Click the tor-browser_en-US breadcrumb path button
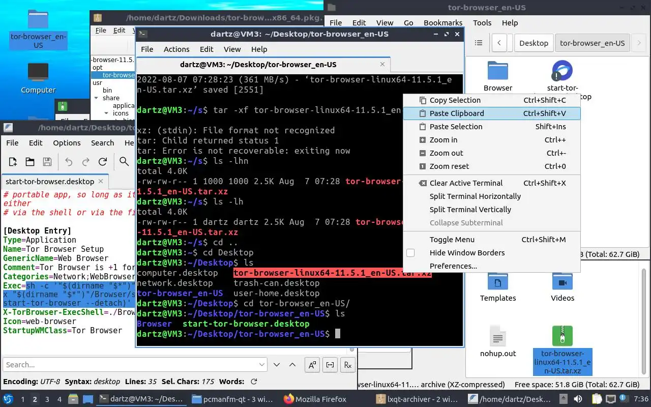651x407 pixels. click(592, 43)
